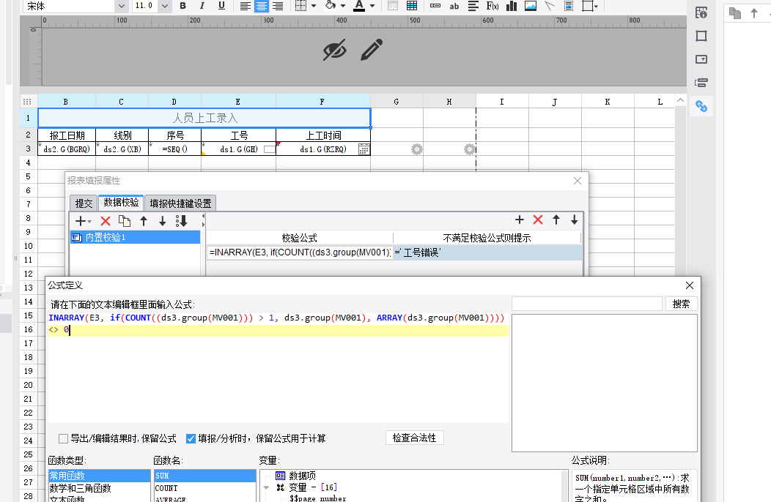771x502 pixels.
Task: Click the sort icon in the validation list toolbar
Action: coord(182,220)
